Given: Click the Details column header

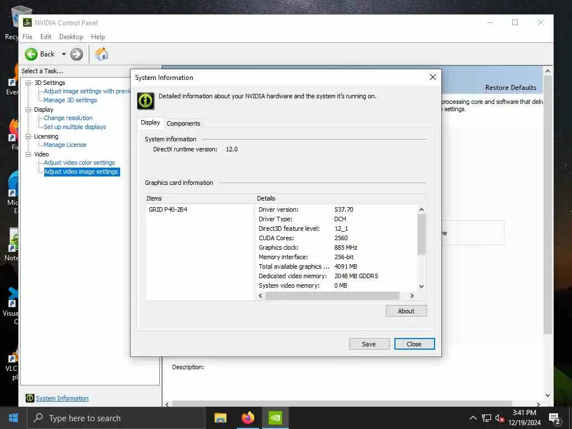Looking at the screenshot, I should pyautogui.click(x=340, y=198).
